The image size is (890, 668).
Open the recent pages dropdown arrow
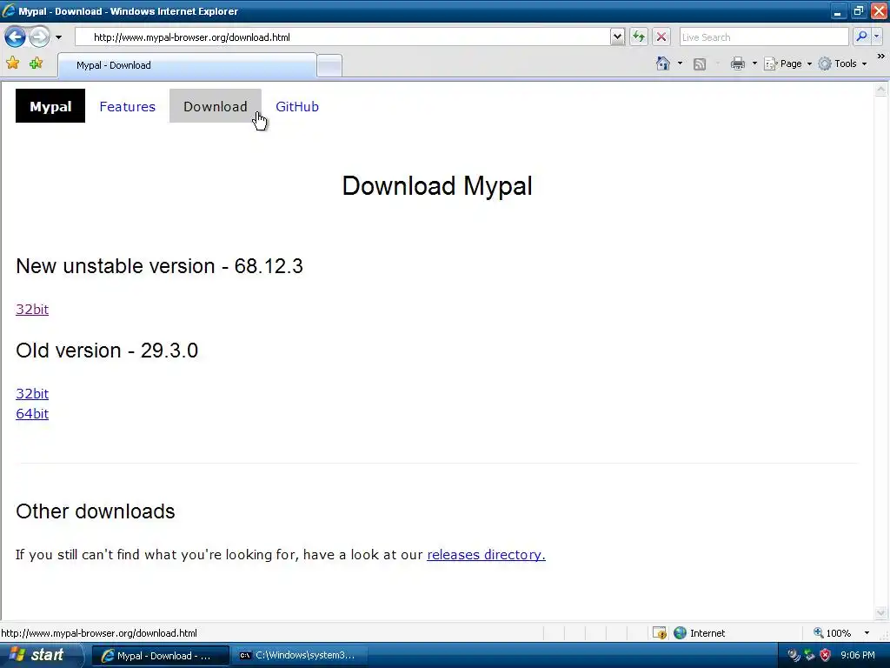click(58, 37)
